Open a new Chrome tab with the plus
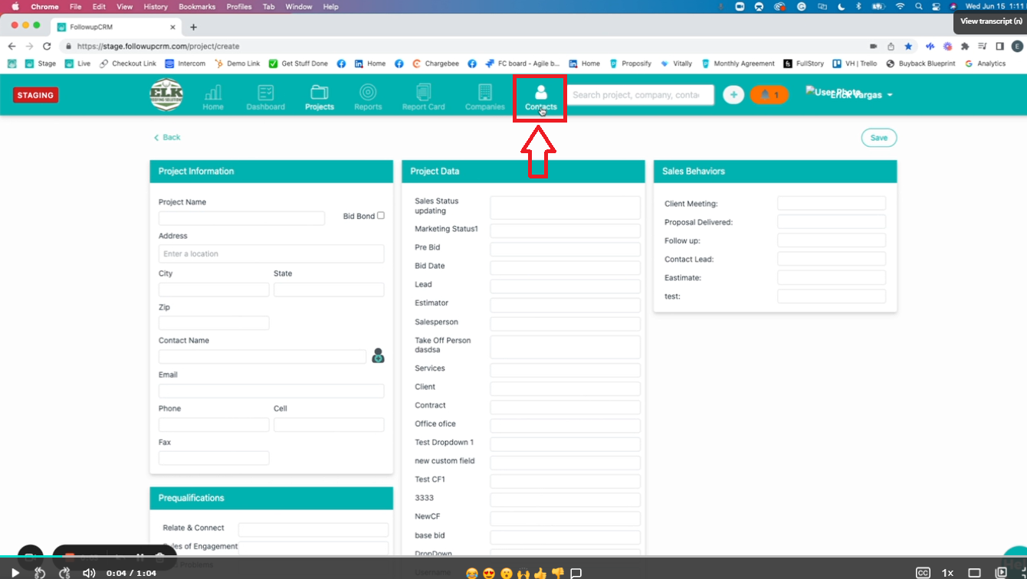The height and width of the screenshot is (579, 1027). coord(193,27)
